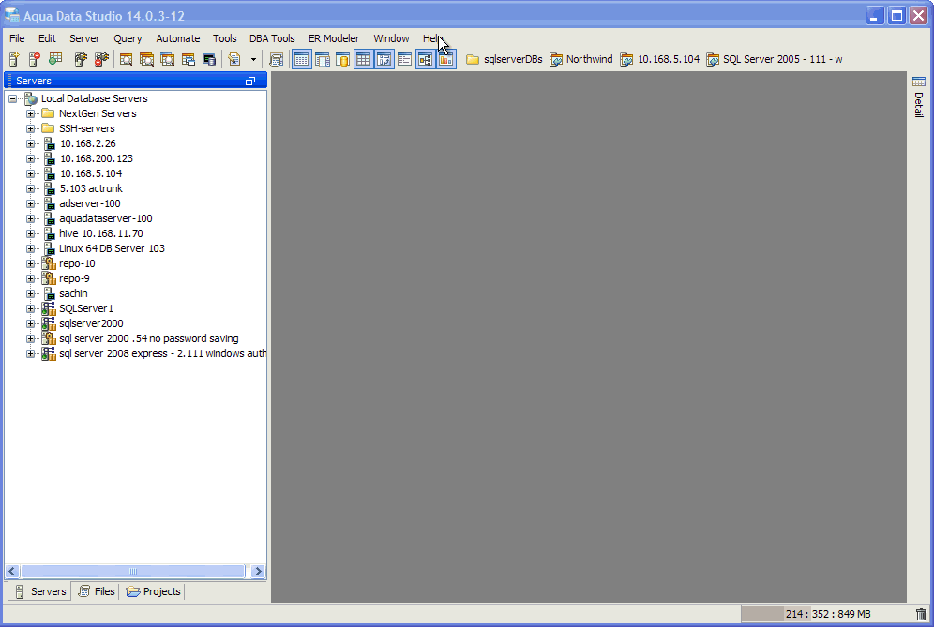Select the aquadataserver-100 server
Viewport: 934px width, 627px height.
point(105,218)
